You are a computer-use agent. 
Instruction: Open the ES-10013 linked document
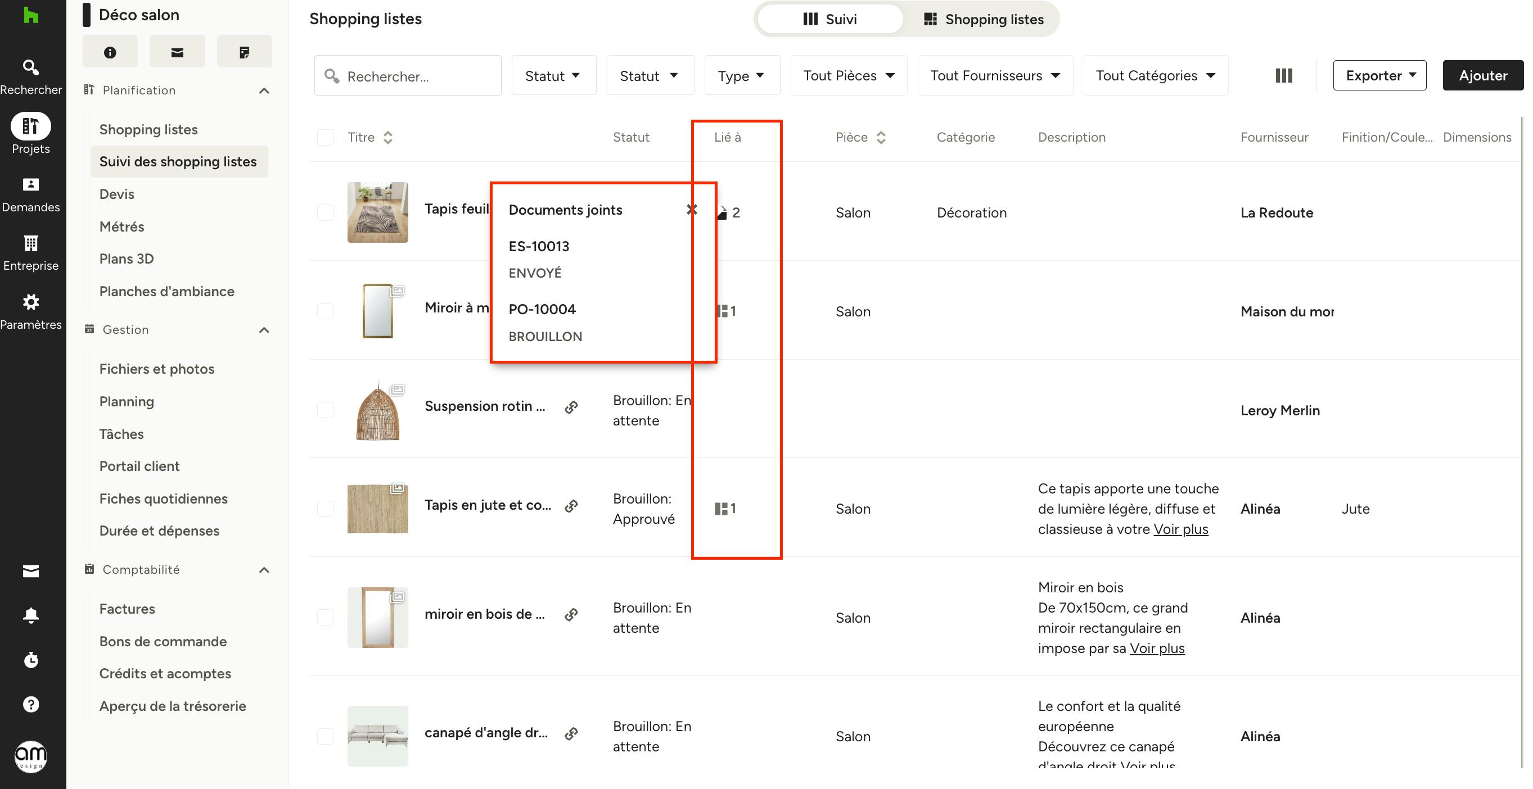coord(539,246)
